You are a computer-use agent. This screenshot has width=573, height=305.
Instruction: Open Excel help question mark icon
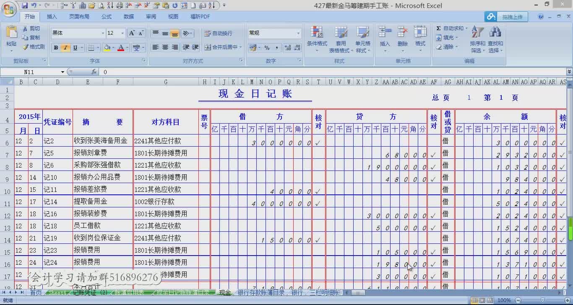pos(541,17)
